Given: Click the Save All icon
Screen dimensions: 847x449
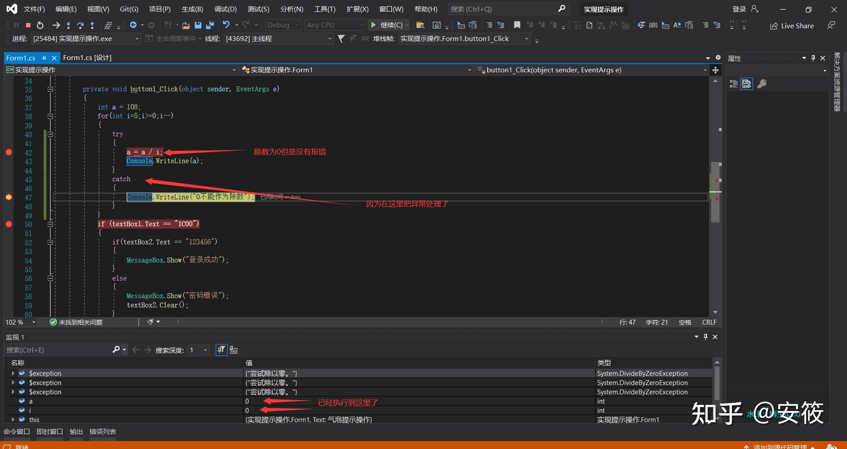Looking at the screenshot, I should coord(210,25).
